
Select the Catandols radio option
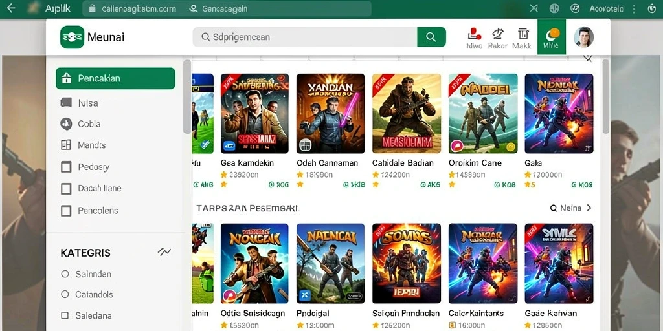click(65, 294)
